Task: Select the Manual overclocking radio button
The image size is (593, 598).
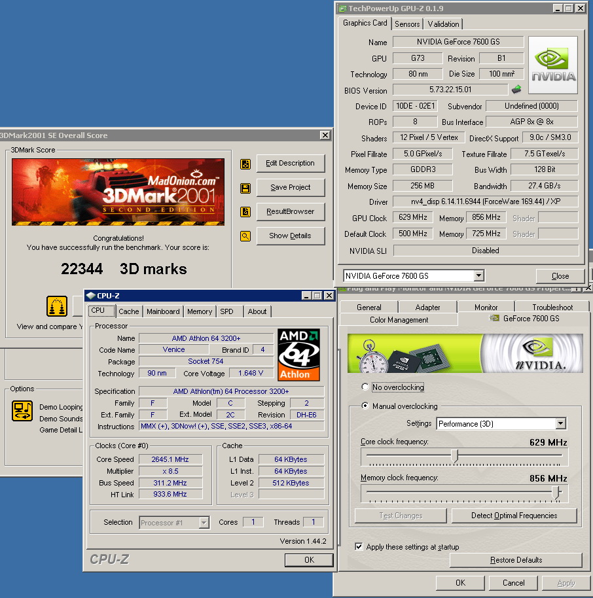Action: tap(365, 406)
